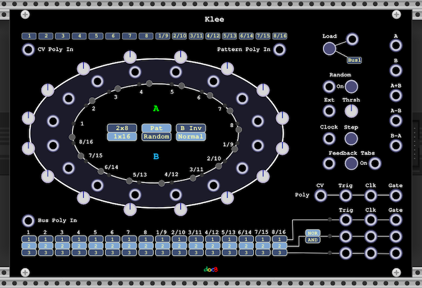The width and height of the screenshot is (422, 288).
Task: Click the Thrsh knob
Action: 351,111
